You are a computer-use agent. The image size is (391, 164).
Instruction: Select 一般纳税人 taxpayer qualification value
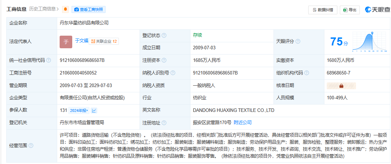point(204,85)
